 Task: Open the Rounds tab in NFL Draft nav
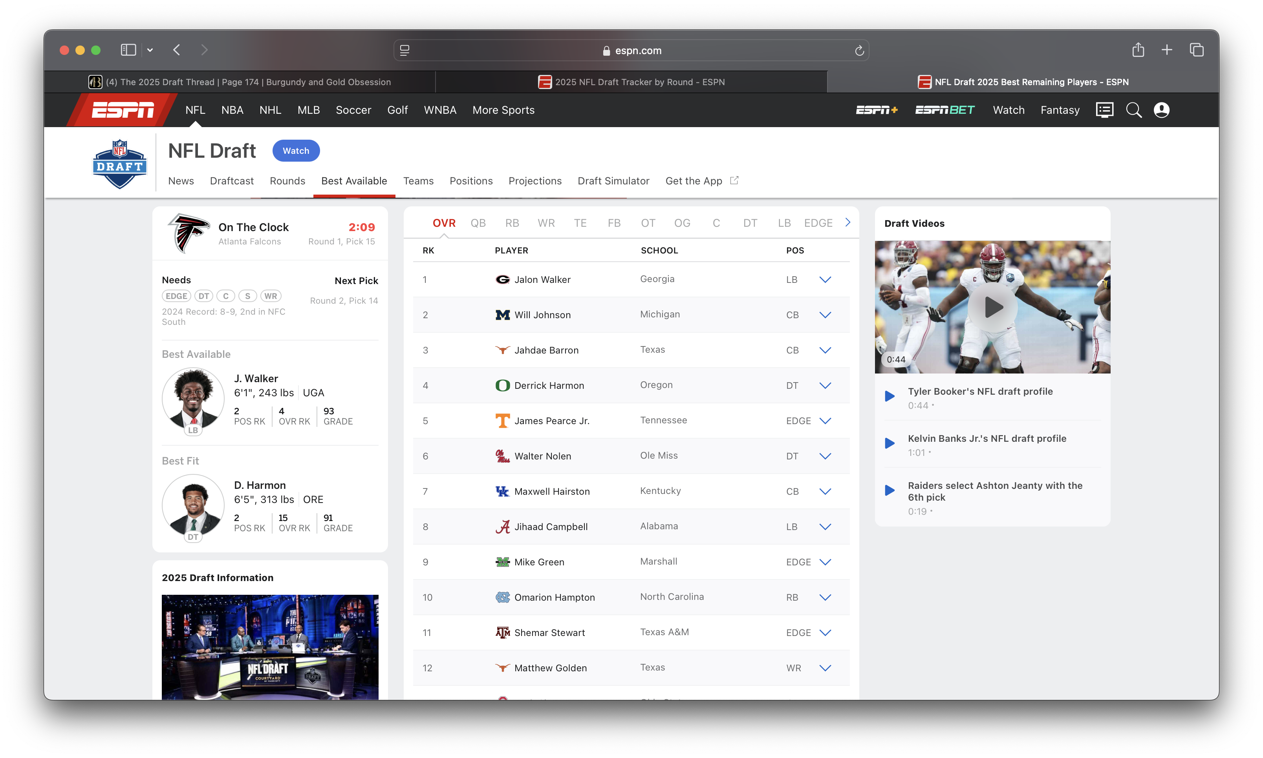[287, 181]
